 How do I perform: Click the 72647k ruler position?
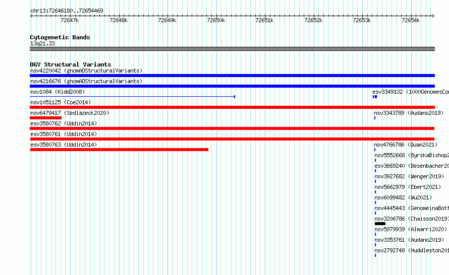point(70,20)
